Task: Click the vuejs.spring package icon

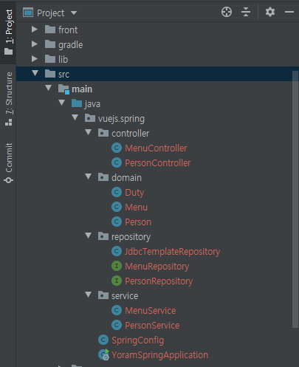Action: (90, 118)
